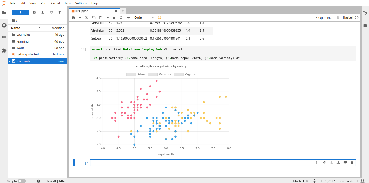The image size is (369, 183).
Task: Toggle Versicolor series in chart legend
Action: coord(160,74)
